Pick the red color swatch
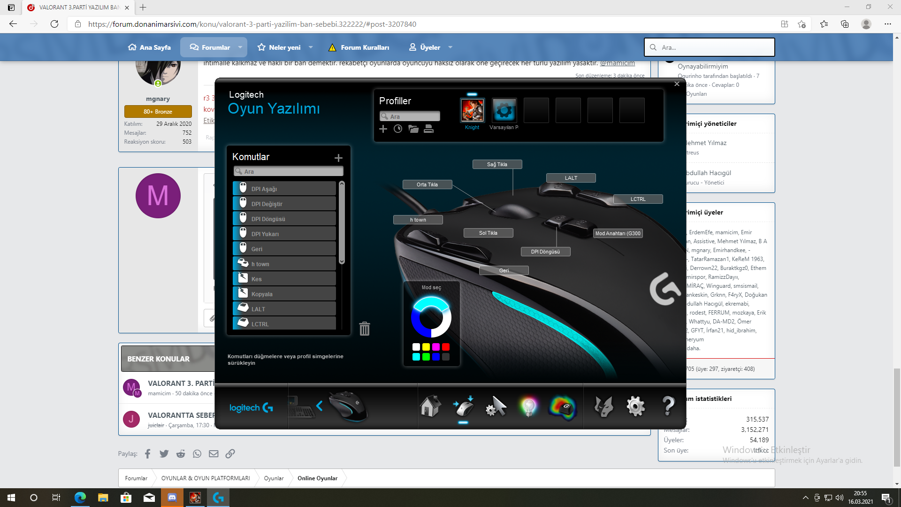 [x=446, y=347]
